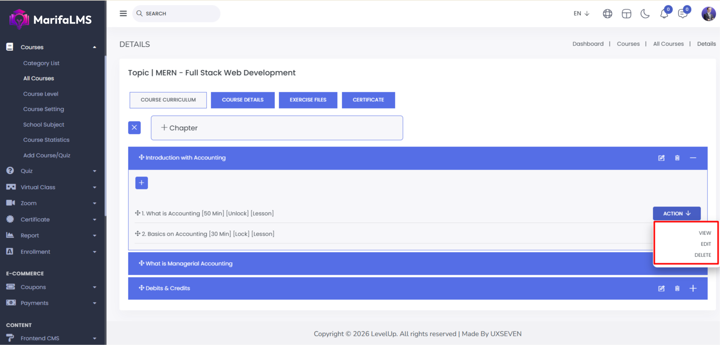Viewport: 720px width, 345px height.
Task: Open the EN language dropdown
Action: click(581, 14)
